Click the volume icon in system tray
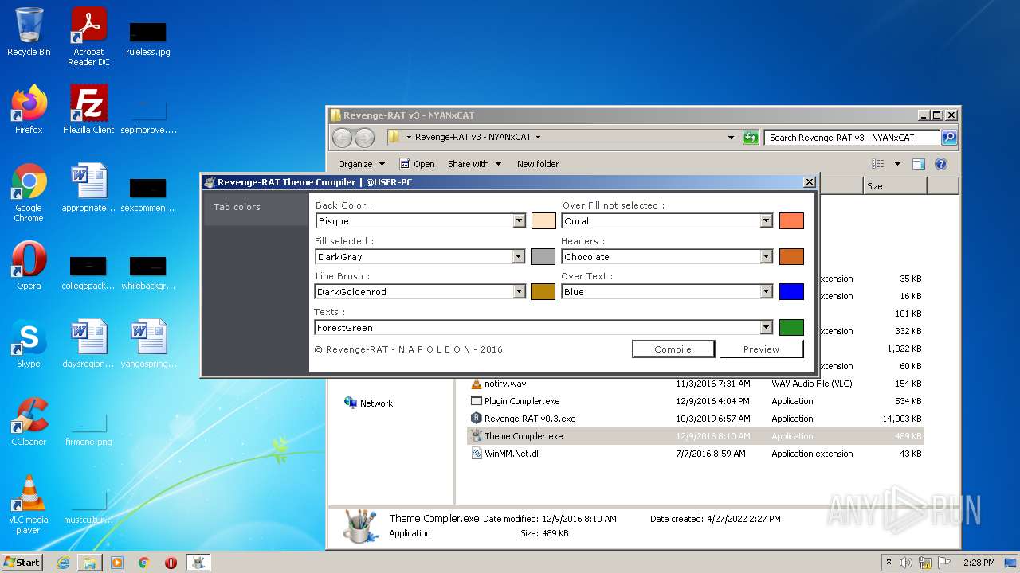 [x=906, y=563]
